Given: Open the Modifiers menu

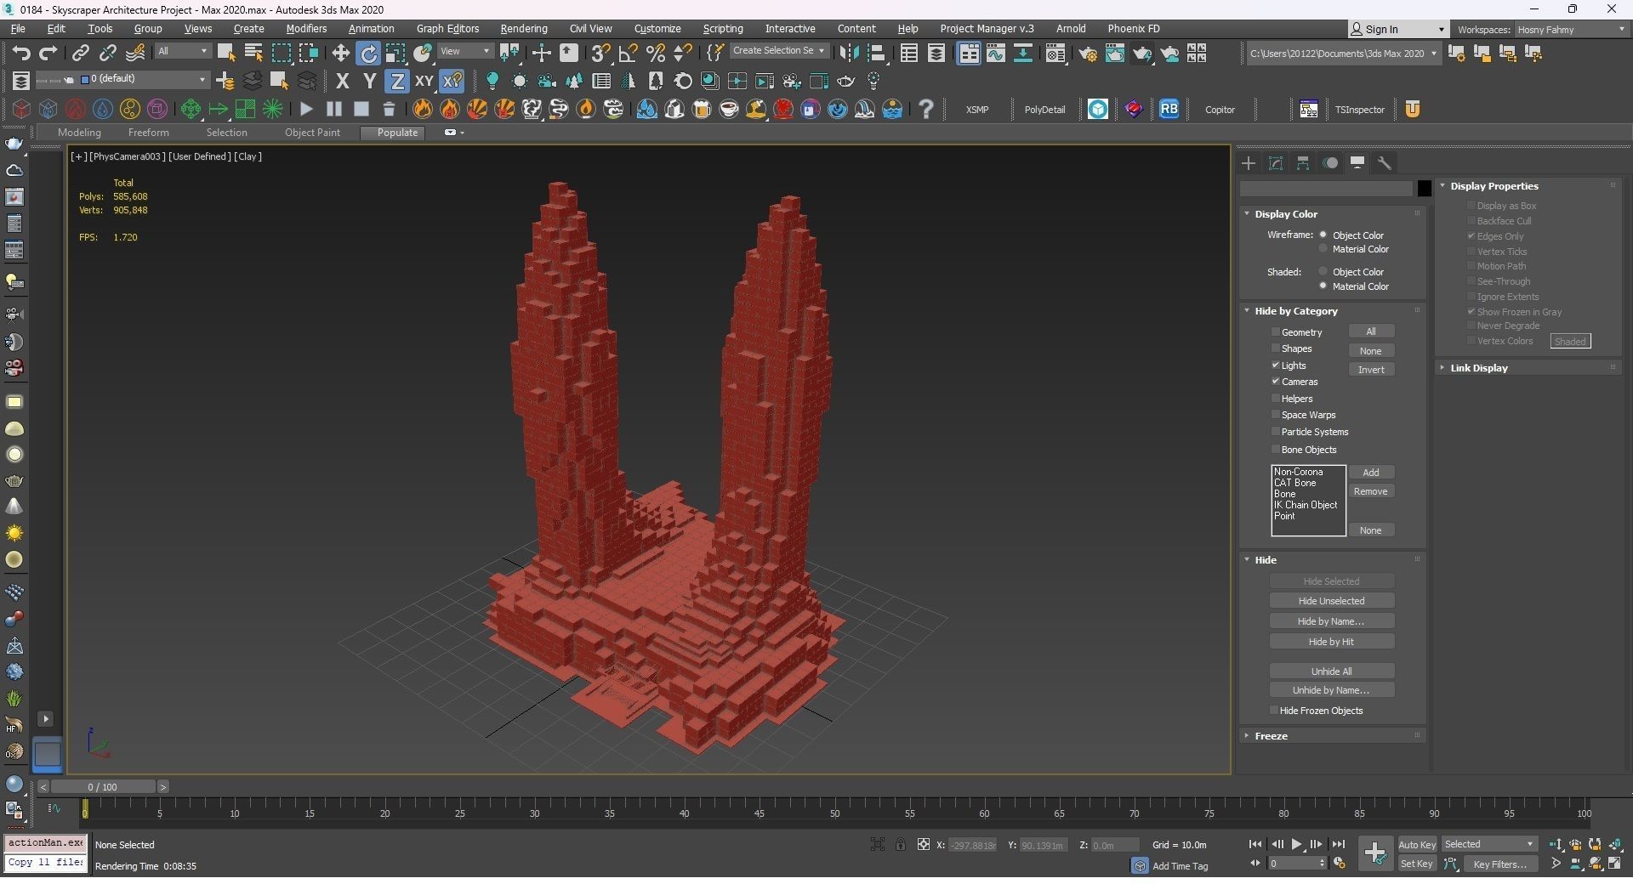Looking at the screenshot, I should pos(306,29).
